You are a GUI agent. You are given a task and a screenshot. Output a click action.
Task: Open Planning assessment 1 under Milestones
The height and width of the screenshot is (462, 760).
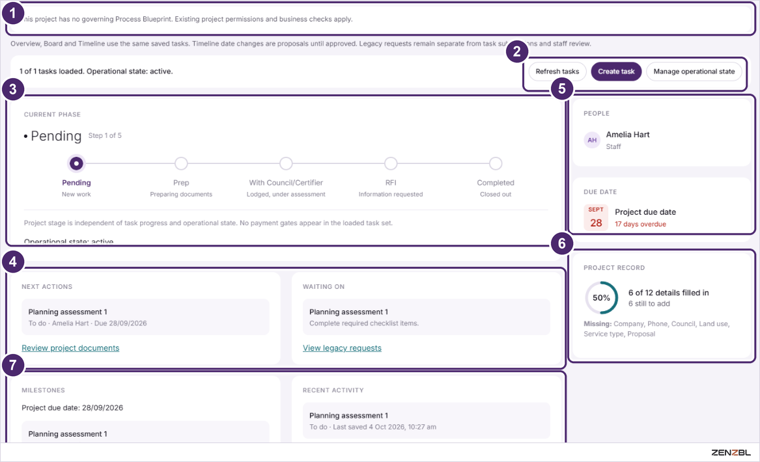point(145,432)
